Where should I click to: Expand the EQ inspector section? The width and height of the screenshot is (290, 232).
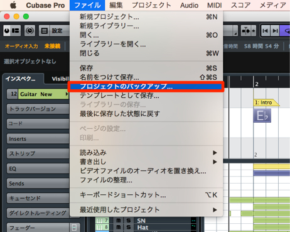pos(38,168)
